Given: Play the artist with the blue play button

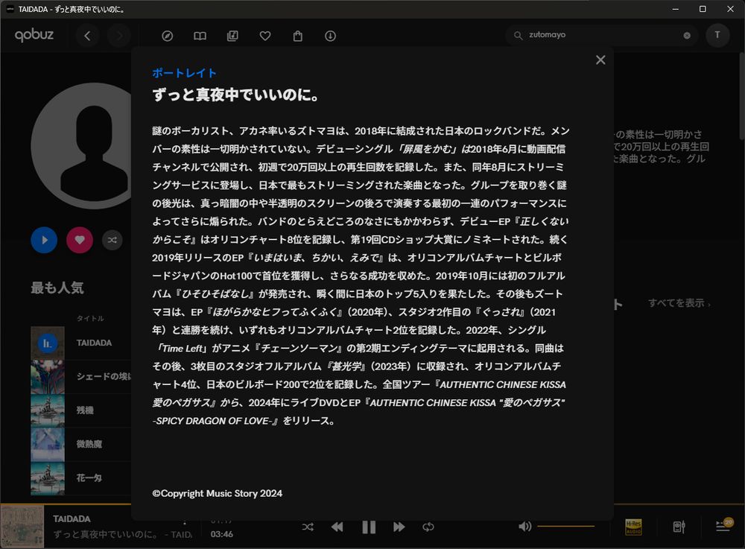Looking at the screenshot, I should 44,240.
